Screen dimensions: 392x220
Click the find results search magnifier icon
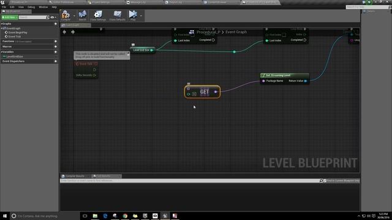[321, 181]
